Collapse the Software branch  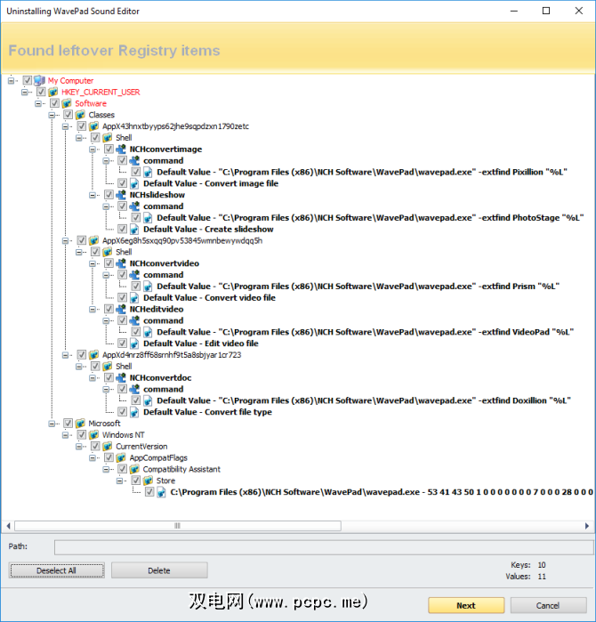tap(38, 103)
